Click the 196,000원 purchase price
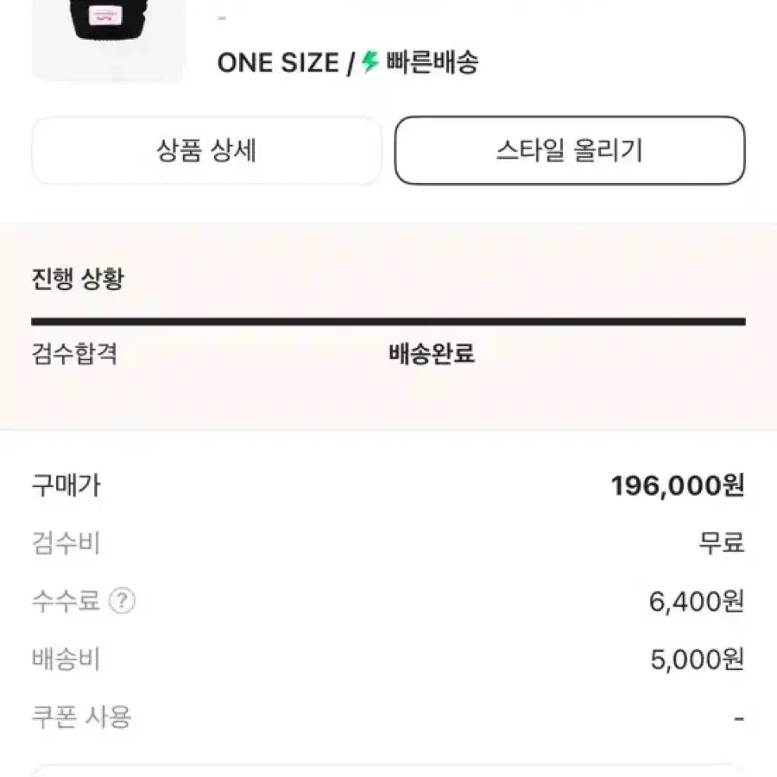Image resolution: width=777 pixels, height=777 pixels. pyautogui.click(x=678, y=485)
